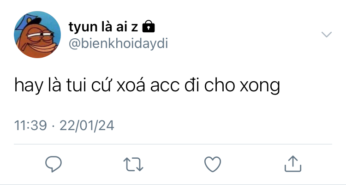Viewport: 346px width, 185px height.
Task: Open the share sheet for this tweet
Action: (293, 164)
